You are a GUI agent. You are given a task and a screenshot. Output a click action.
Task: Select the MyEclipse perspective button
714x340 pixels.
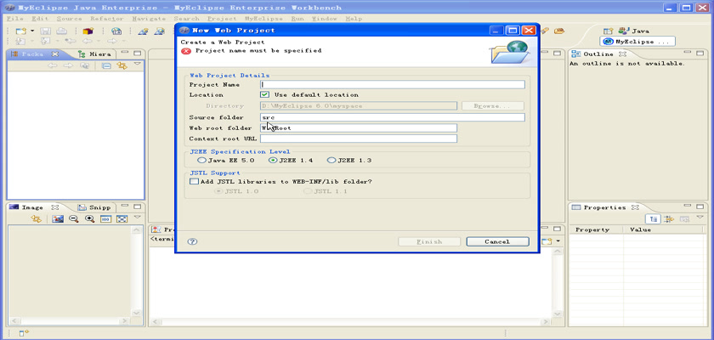637,42
